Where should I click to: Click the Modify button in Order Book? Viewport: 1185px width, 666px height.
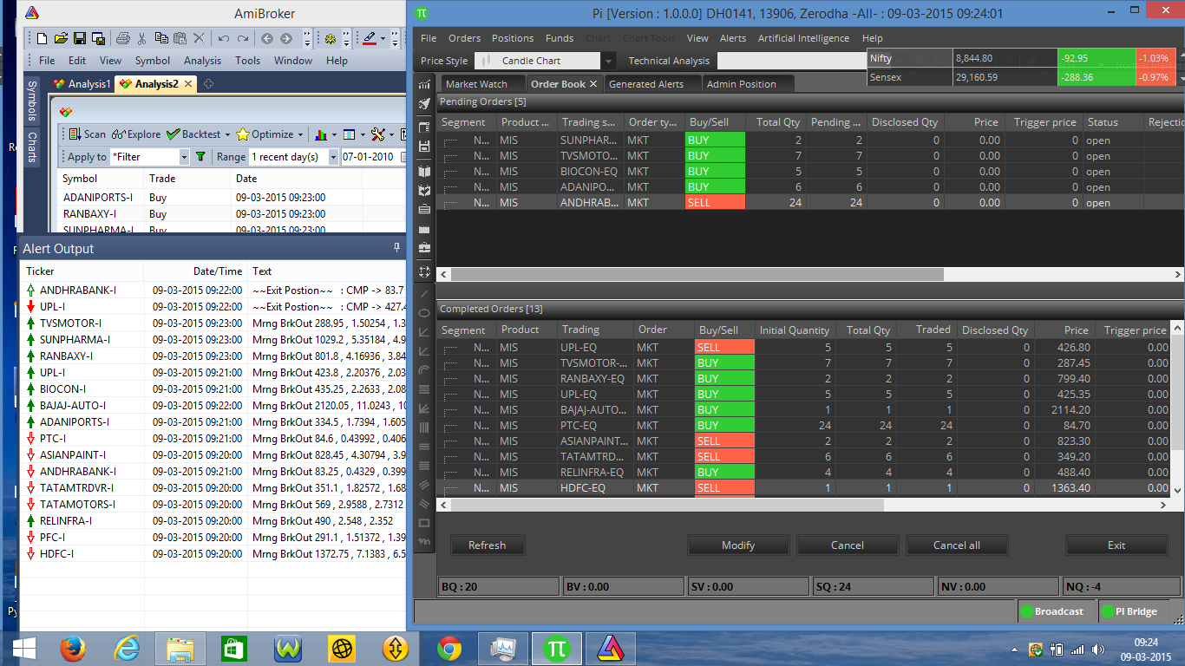738,545
